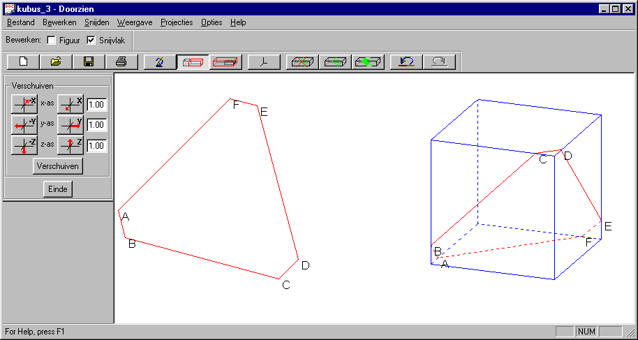Open the Snijden menu
This screenshot has height=340, width=638.
tap(97, 22)
